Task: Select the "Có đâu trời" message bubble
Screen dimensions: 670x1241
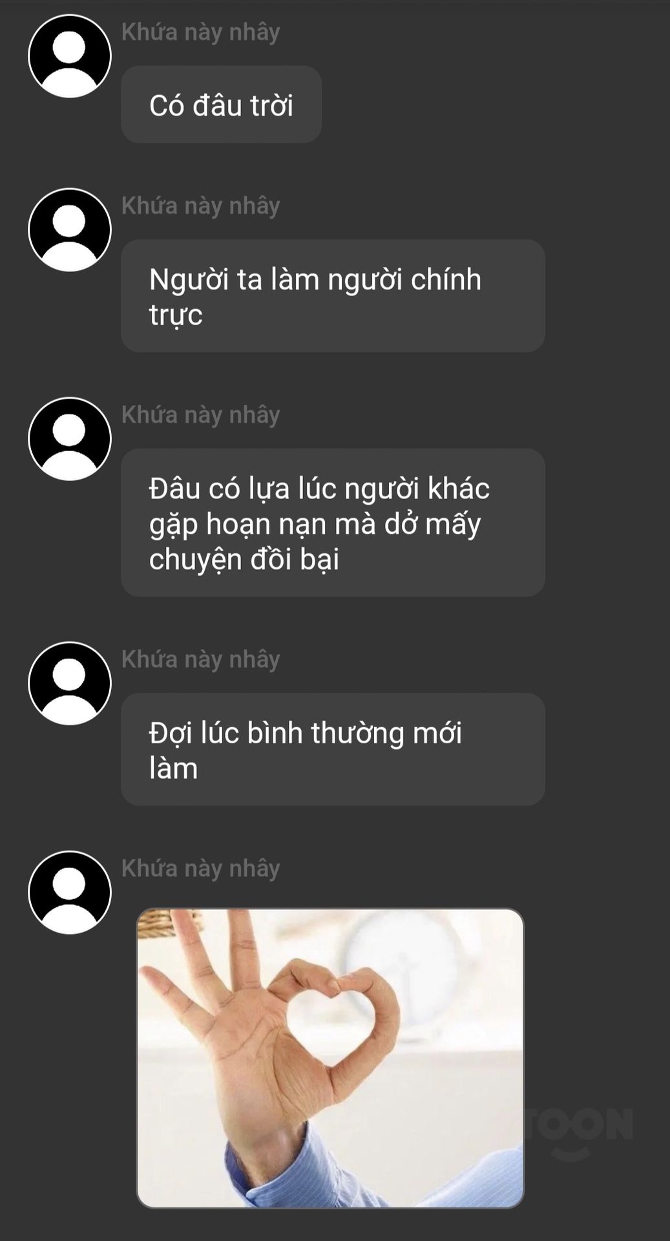Action: tap(221, 105)
